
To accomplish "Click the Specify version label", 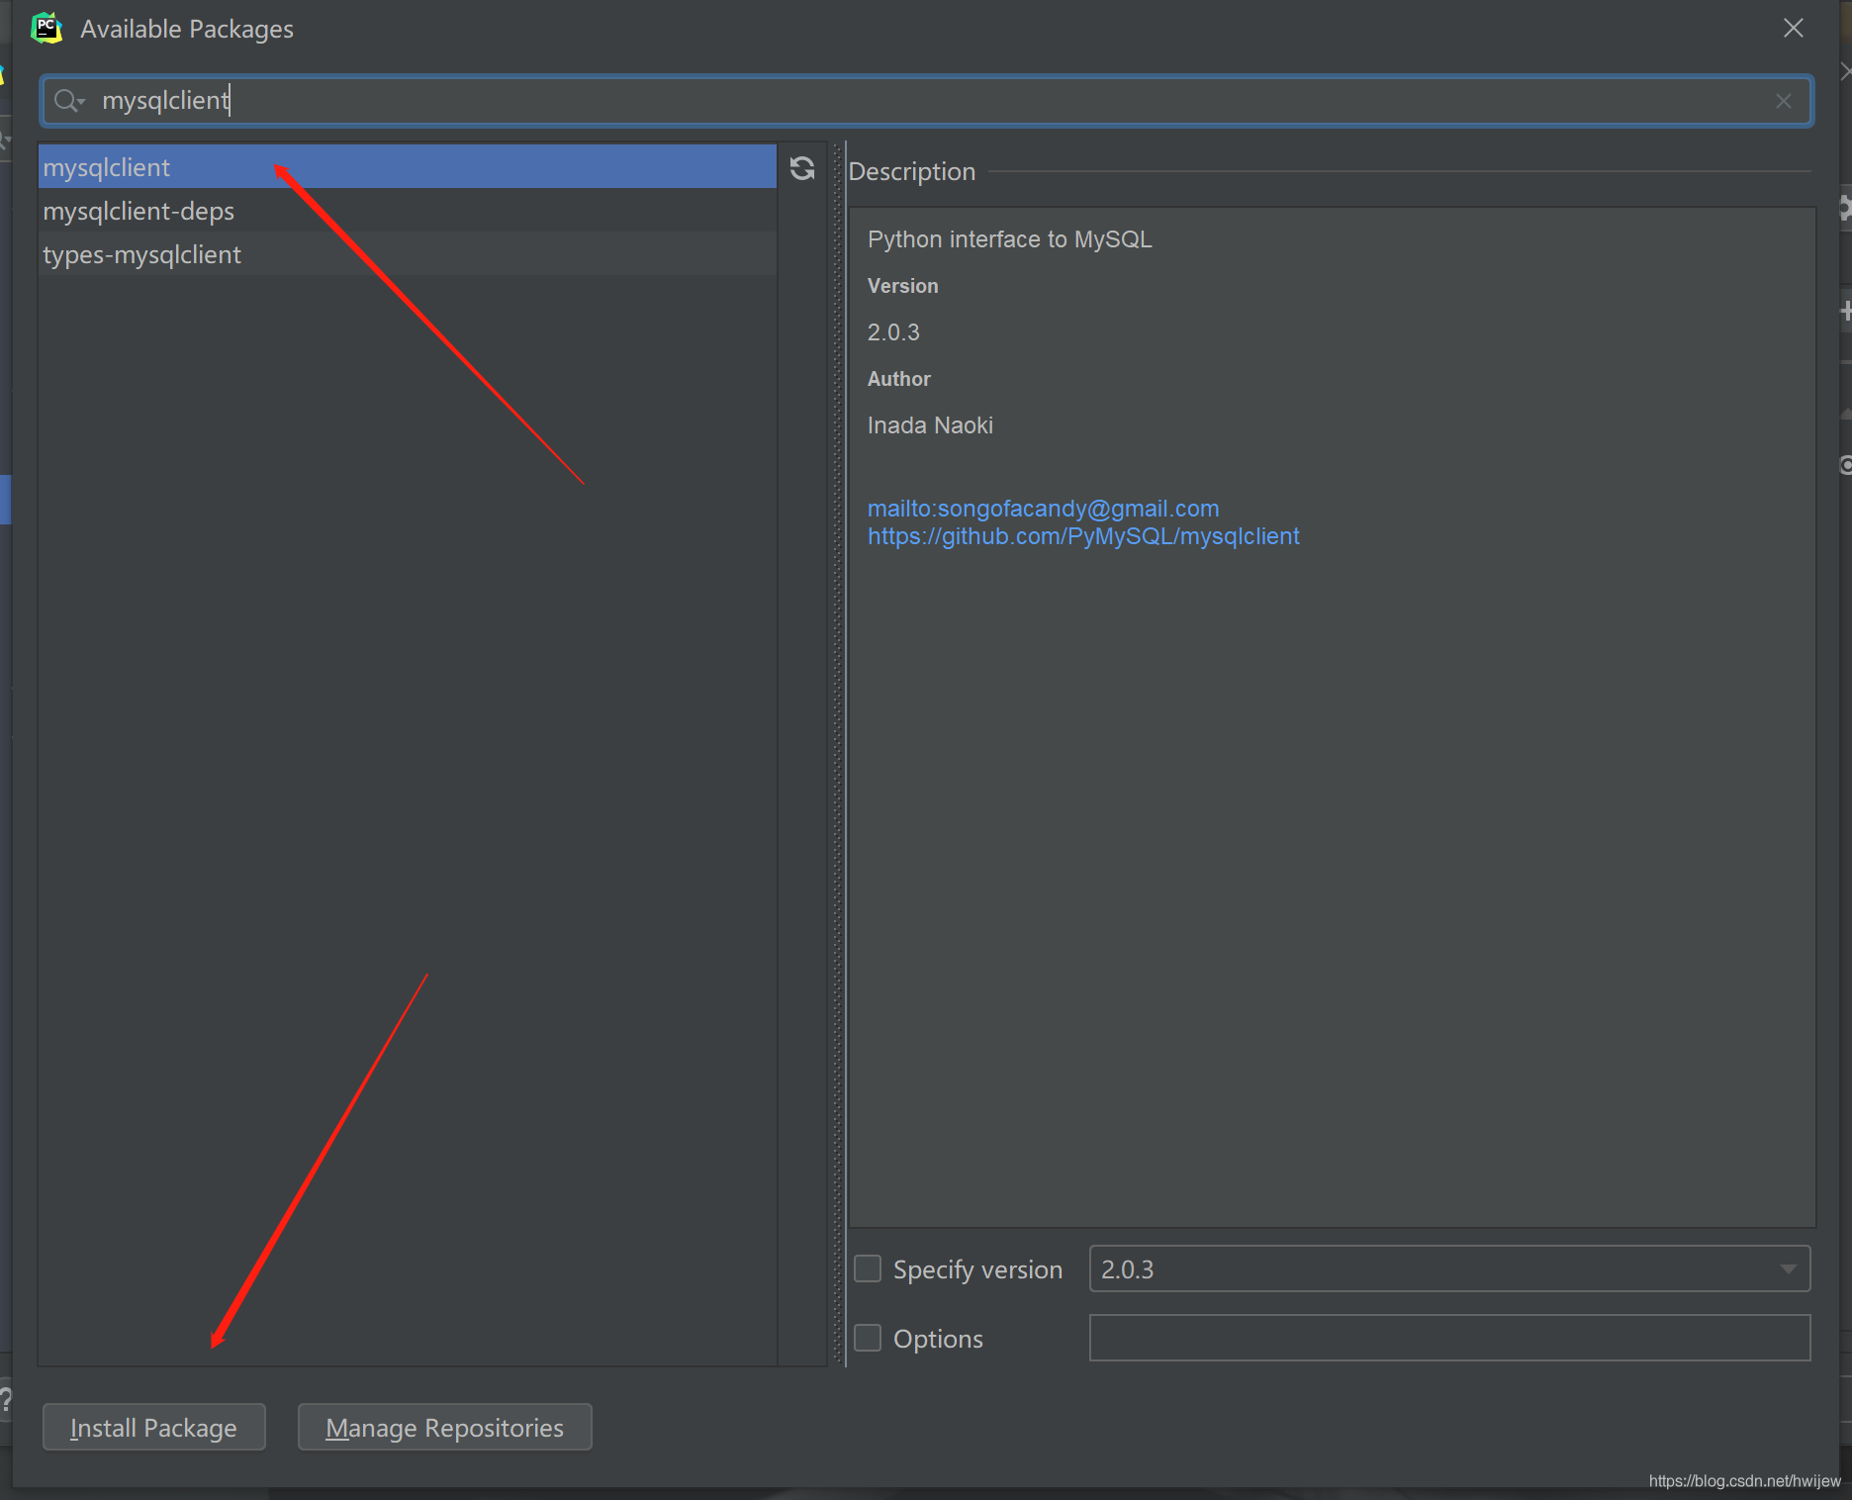I will (x=977, y=1269).
